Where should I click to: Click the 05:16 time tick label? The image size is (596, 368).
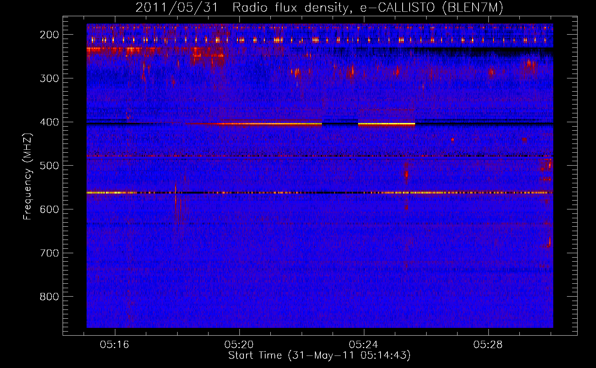pos(115,345)
